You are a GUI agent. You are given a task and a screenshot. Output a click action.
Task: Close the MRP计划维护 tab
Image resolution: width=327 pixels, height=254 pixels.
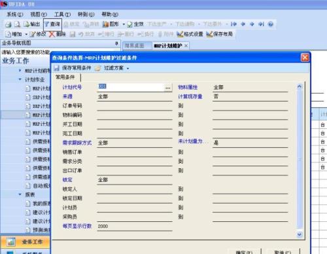[186, 46]
